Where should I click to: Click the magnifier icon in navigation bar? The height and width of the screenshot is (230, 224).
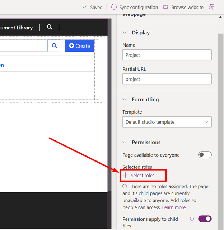click(x=50, y=27)
